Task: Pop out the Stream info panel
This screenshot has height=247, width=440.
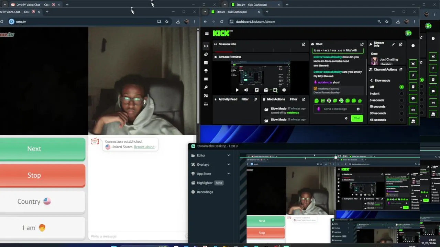Action: [400, 44]
